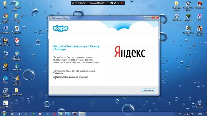The image size is (207, 116).
Task: Launch the Yandex browser shortcut
Action: 17,42
